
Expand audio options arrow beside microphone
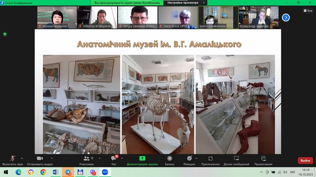22,159
